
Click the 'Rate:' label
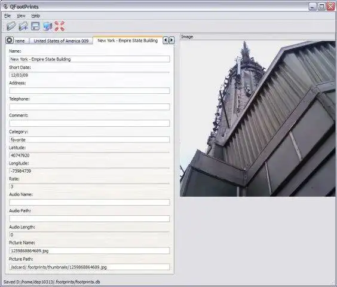(14, 179)
